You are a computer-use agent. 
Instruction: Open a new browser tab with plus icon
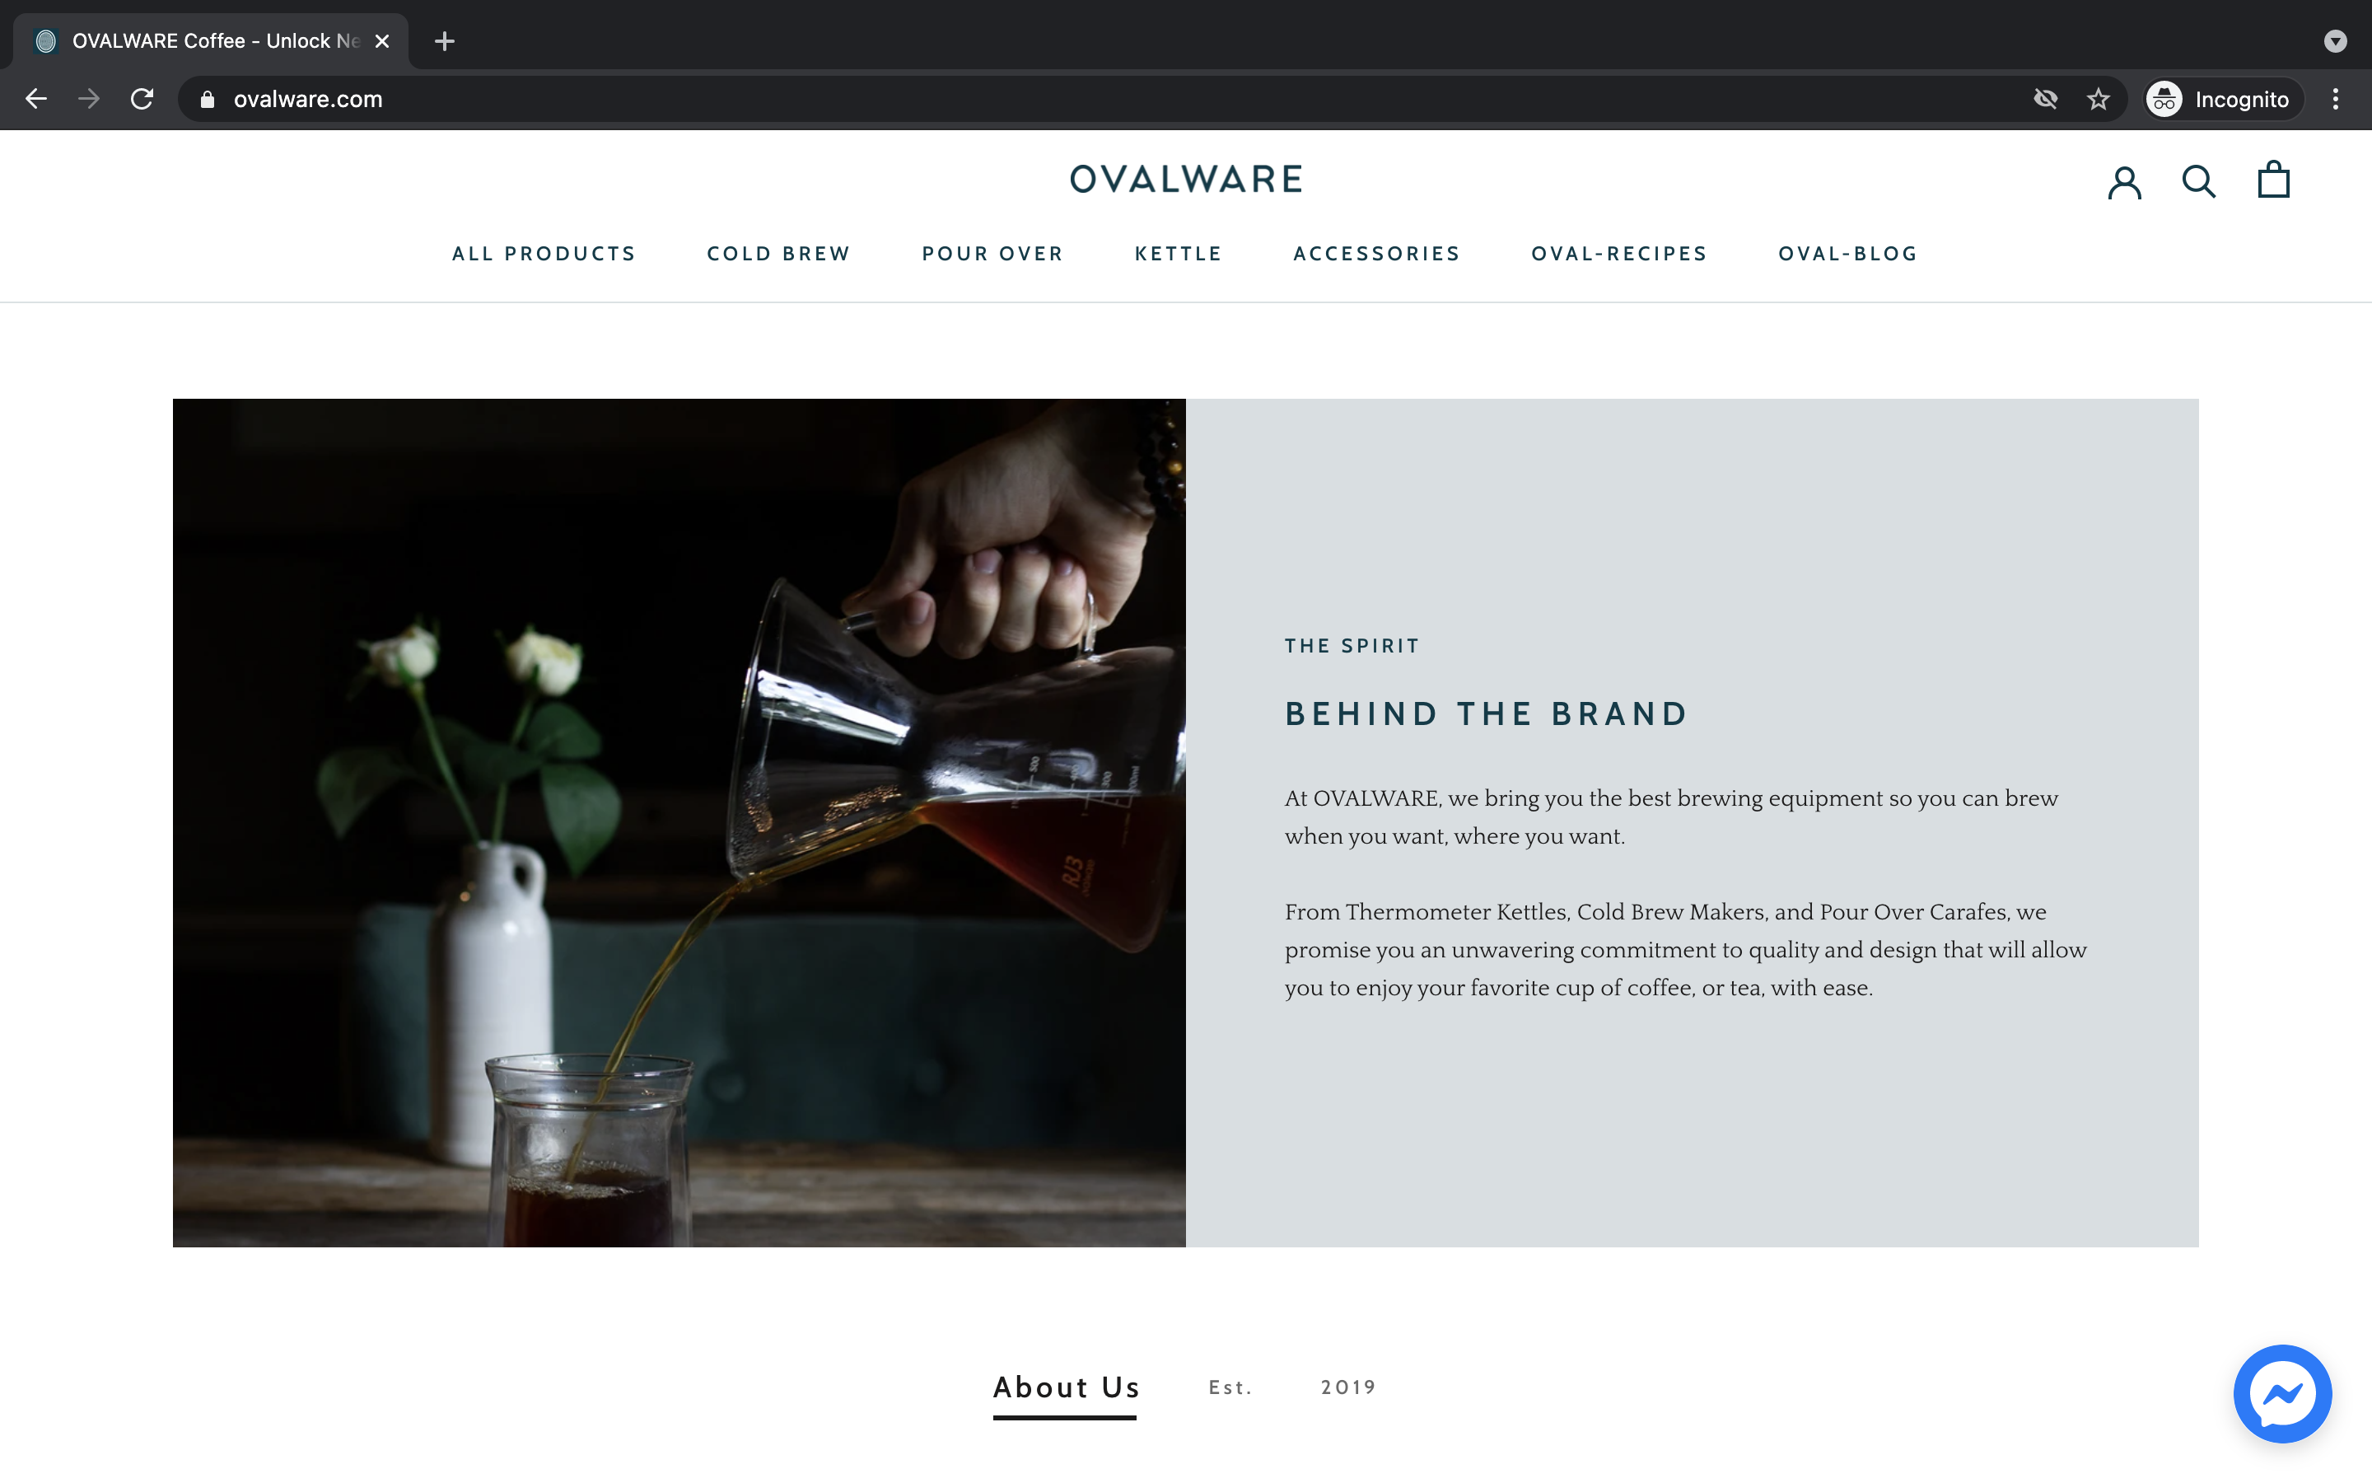[444, 41]
